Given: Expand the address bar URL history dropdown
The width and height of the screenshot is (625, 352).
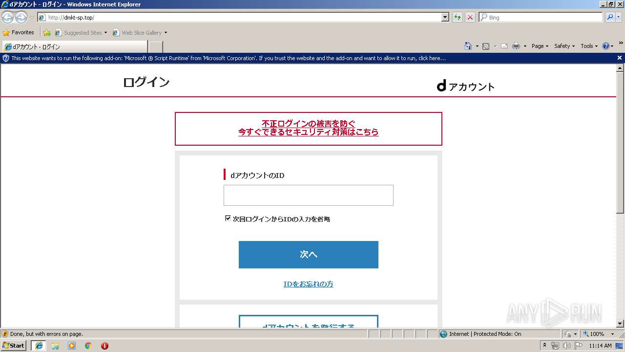Looking at the screenshot, I should click(445, 17).
